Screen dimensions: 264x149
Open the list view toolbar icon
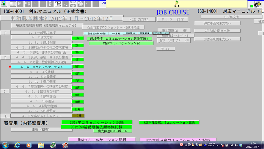[x=13, y=4]
